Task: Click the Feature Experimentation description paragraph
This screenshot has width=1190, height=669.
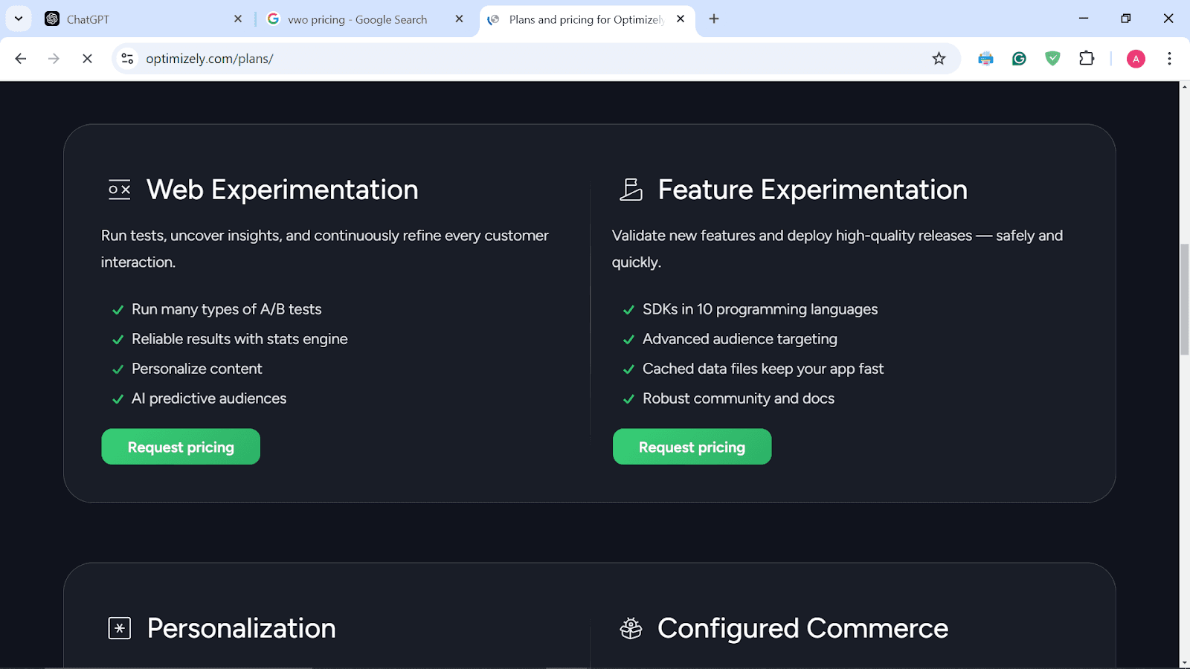Action: click(x=837, y=249)
